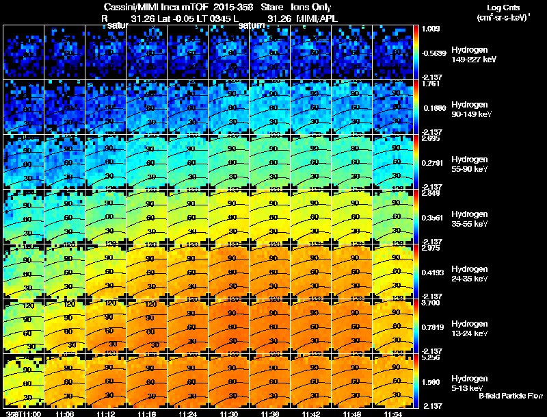Click the 'LT 0345' header value
The width and height of the screenshot is (547, 417).
[213, 18]
